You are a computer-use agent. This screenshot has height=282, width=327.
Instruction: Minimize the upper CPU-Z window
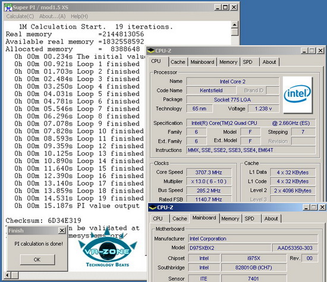pyautogui.click(x=304, y=51)
